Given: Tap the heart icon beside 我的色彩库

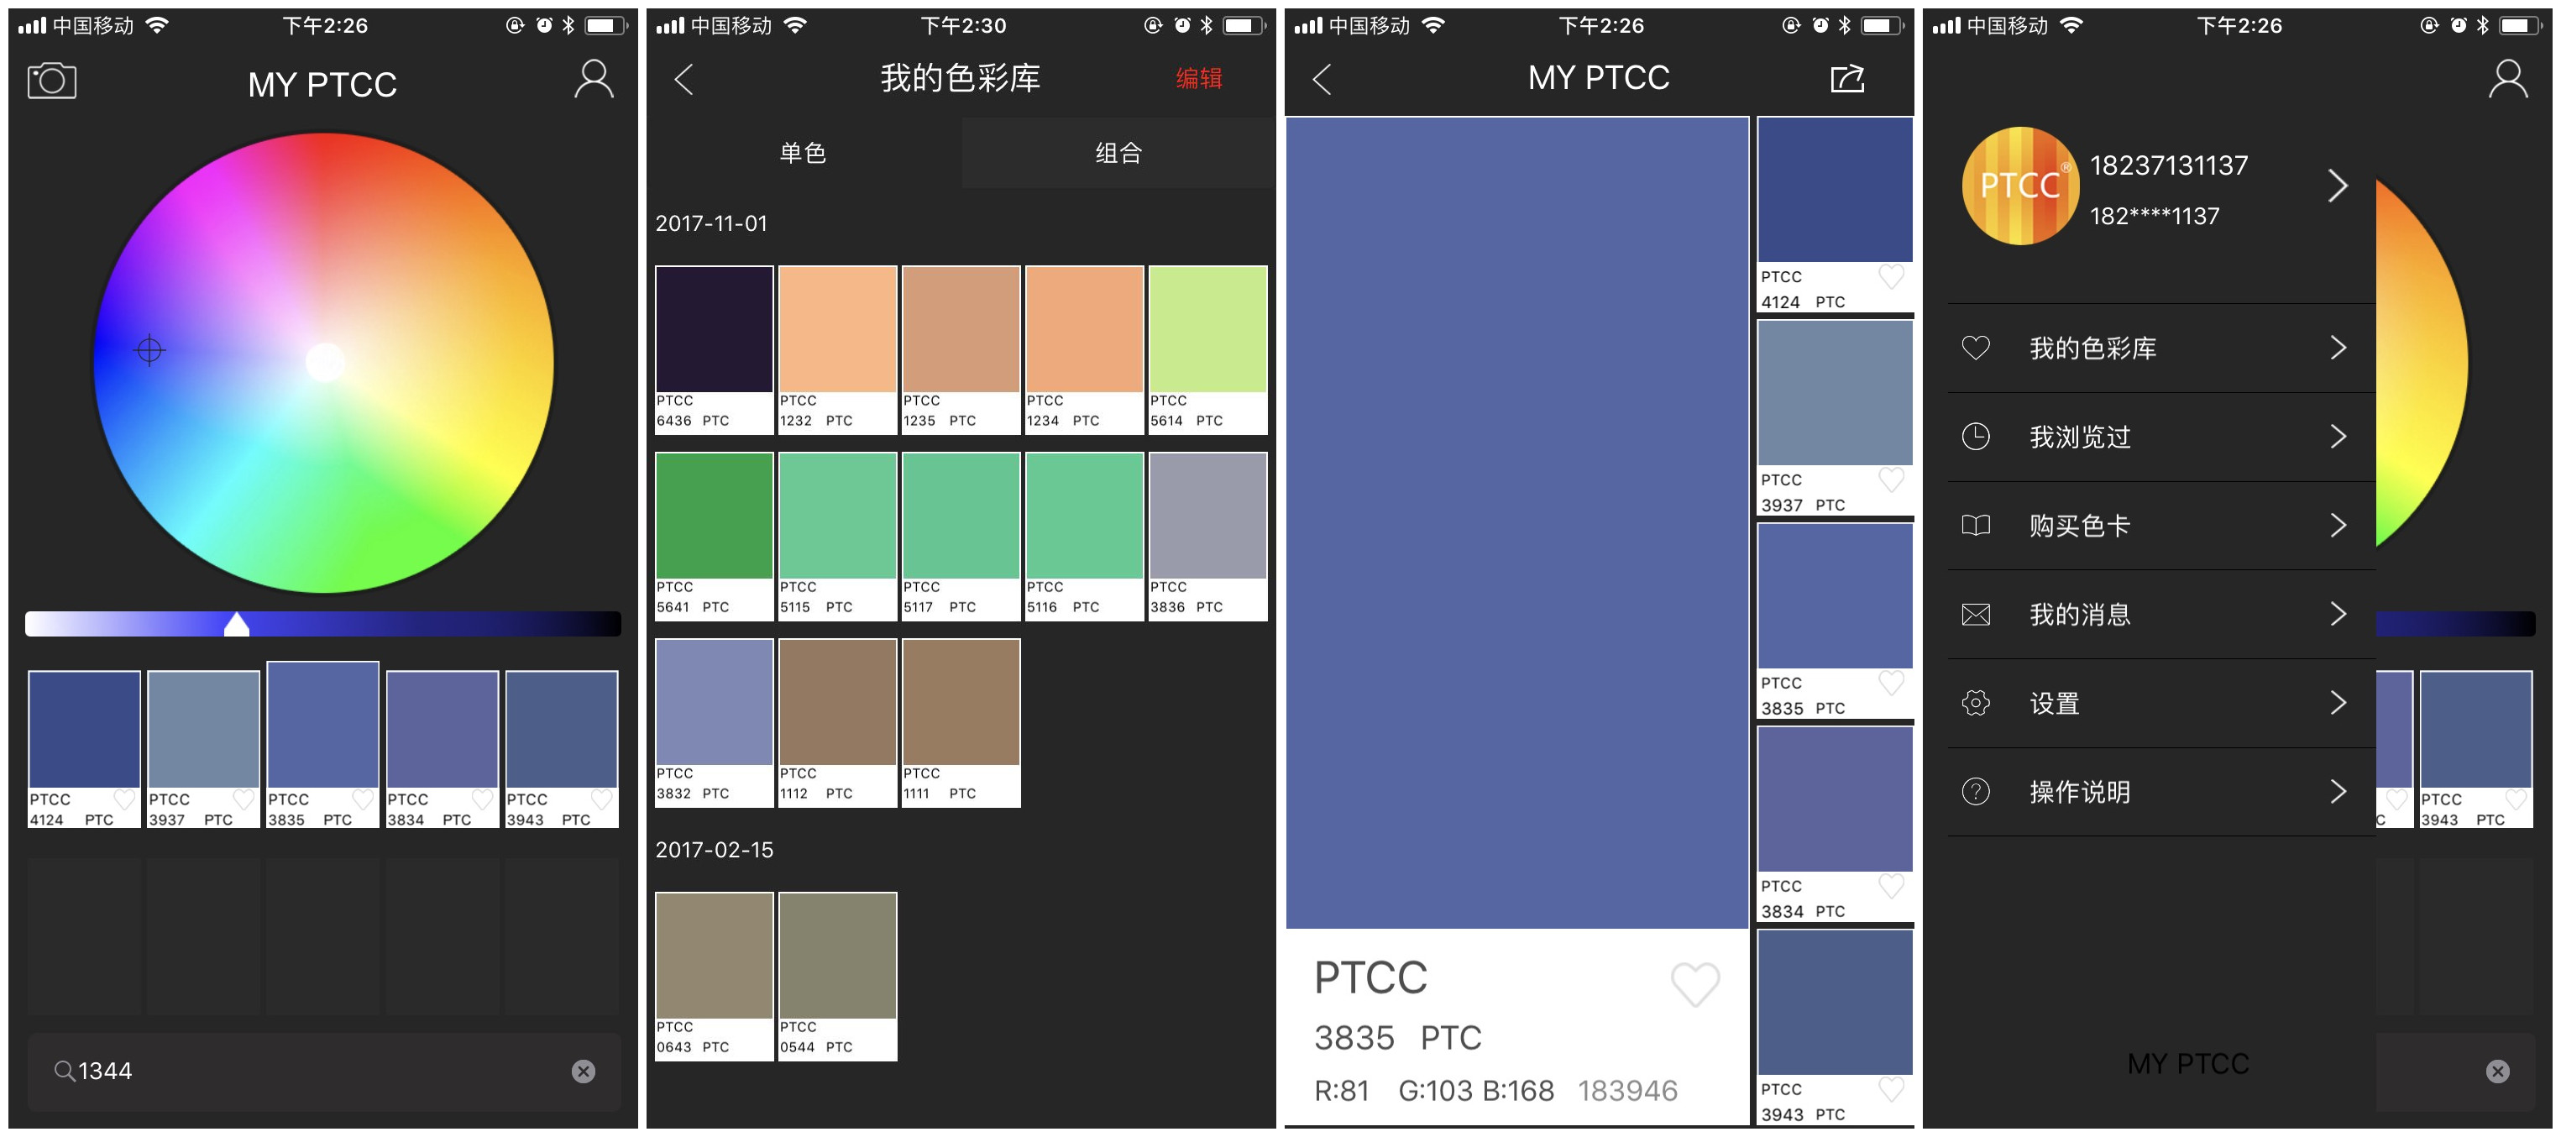Looking at the screenshot, I should [1976, 348].
